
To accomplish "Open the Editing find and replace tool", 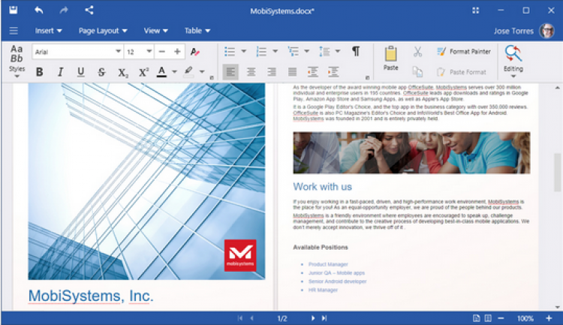I will (513, 61).
